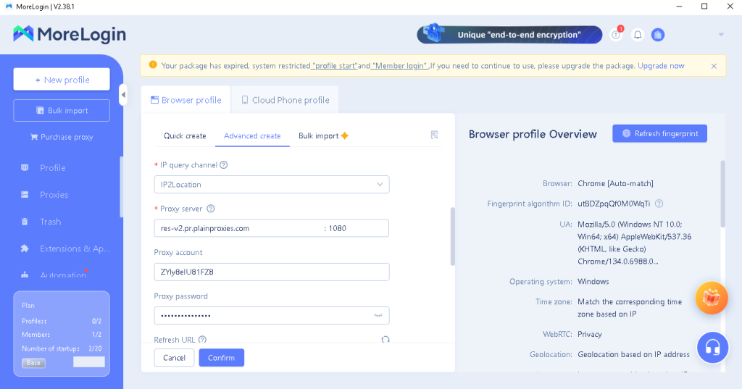Expand the account menu arrow at top right
Viewport: 742px width, 389px height.
click(721, 35)
